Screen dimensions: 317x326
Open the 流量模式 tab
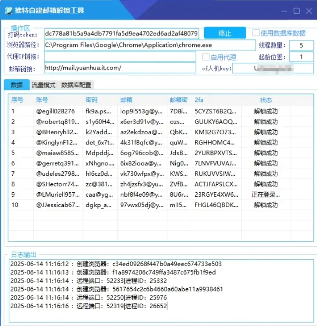43,85
